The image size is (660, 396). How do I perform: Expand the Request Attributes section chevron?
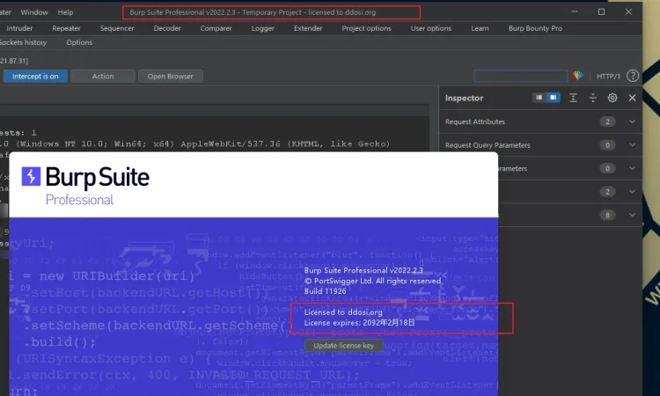click(632, 121)
